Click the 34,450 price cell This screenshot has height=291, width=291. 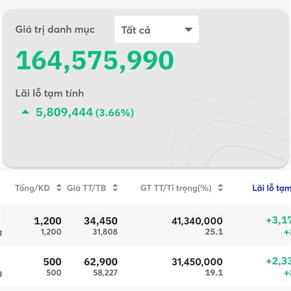100,221
